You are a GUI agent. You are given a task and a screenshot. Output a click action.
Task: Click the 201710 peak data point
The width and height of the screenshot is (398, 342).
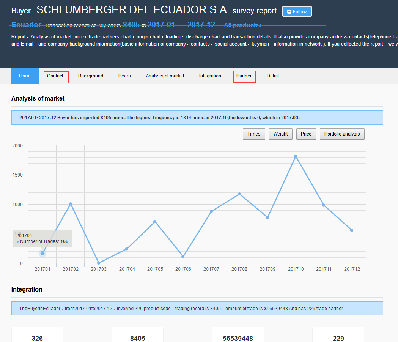click(296, 156)
